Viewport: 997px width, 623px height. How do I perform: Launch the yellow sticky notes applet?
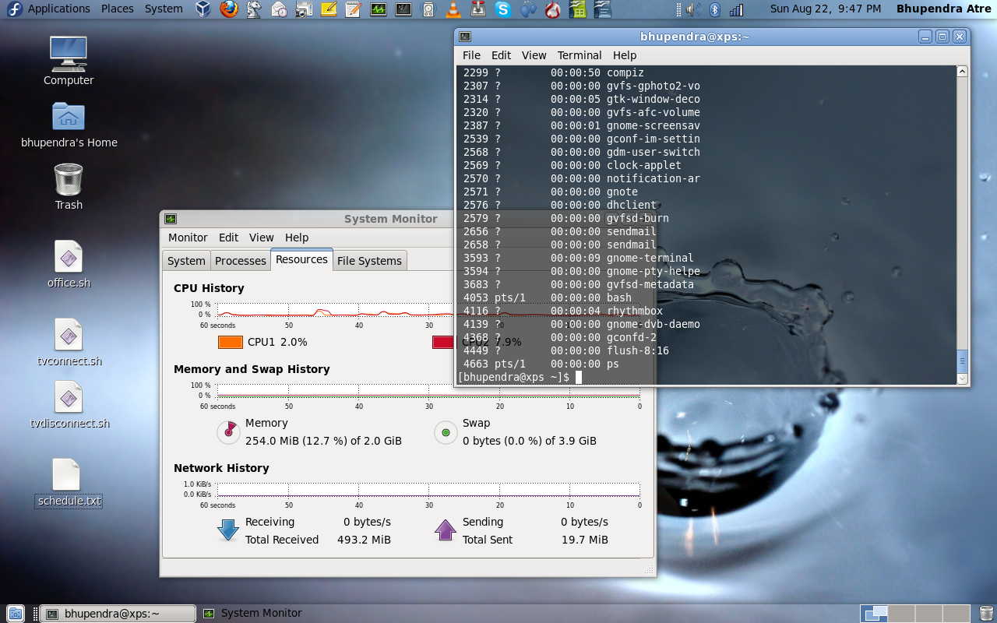(x=329, y=9)
